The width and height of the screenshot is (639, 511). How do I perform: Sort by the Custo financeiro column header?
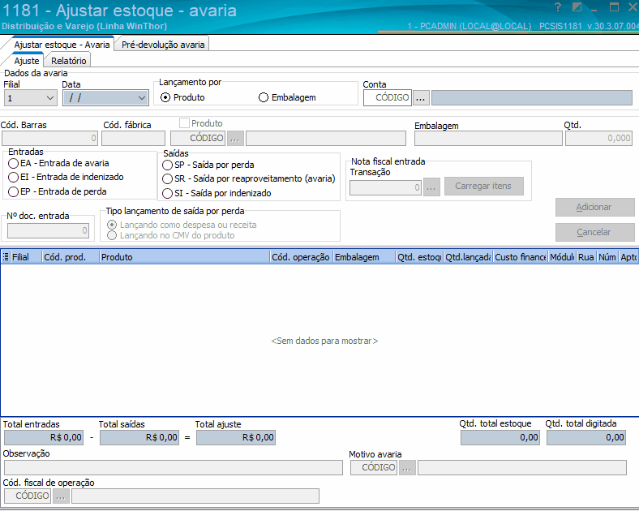coord(521,257)
